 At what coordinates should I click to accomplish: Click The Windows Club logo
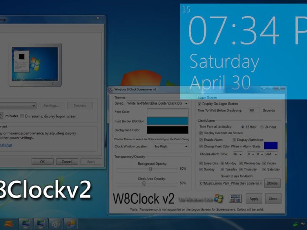(x=201, y=199)
